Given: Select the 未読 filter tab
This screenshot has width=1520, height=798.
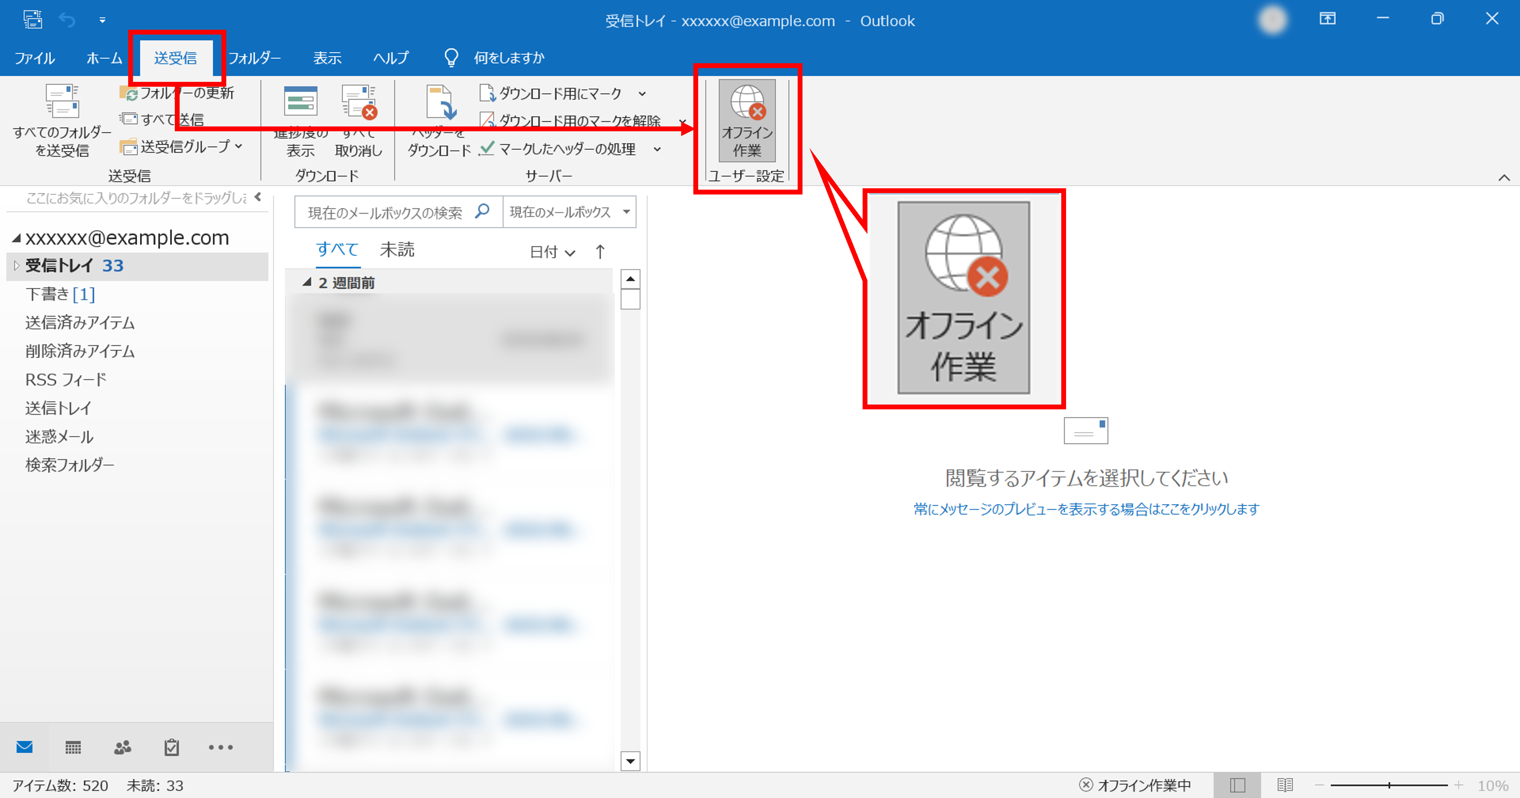Looking at the screenshot, I should tap(397, 250).
